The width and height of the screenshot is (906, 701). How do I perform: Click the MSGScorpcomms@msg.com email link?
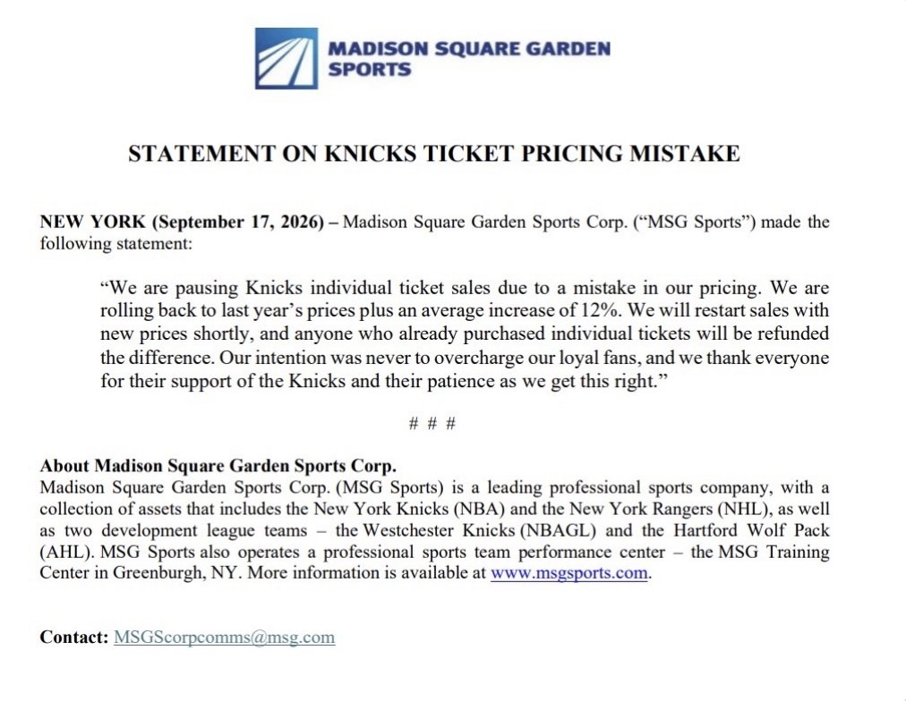click(x=224, y=637)
